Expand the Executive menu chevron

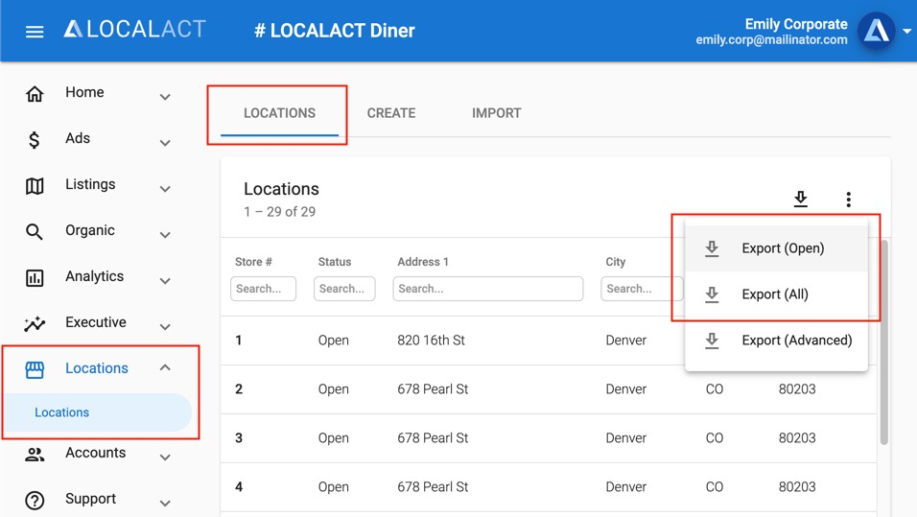(166, 327)
